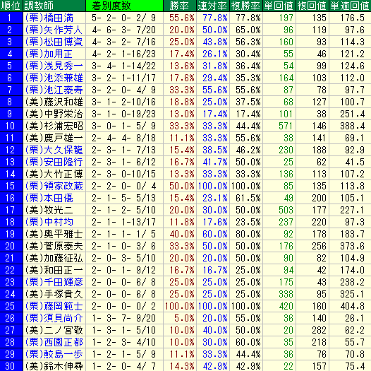Sort by the 勝率 column header
The height and width of the screenshot is (371, 371).
180,6
